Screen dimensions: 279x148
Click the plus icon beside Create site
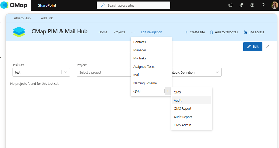coord(186,32)
